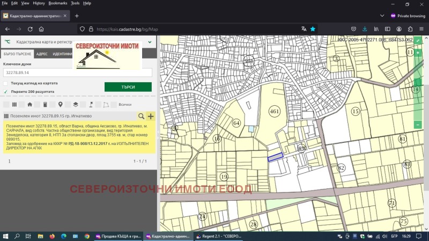
Task: Click the green 'ТЪРСИ' button
Action: tap(128, 87)
